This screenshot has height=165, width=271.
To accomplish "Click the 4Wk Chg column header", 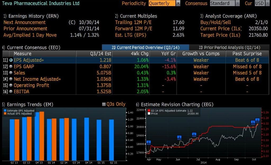I will [131, 54].
